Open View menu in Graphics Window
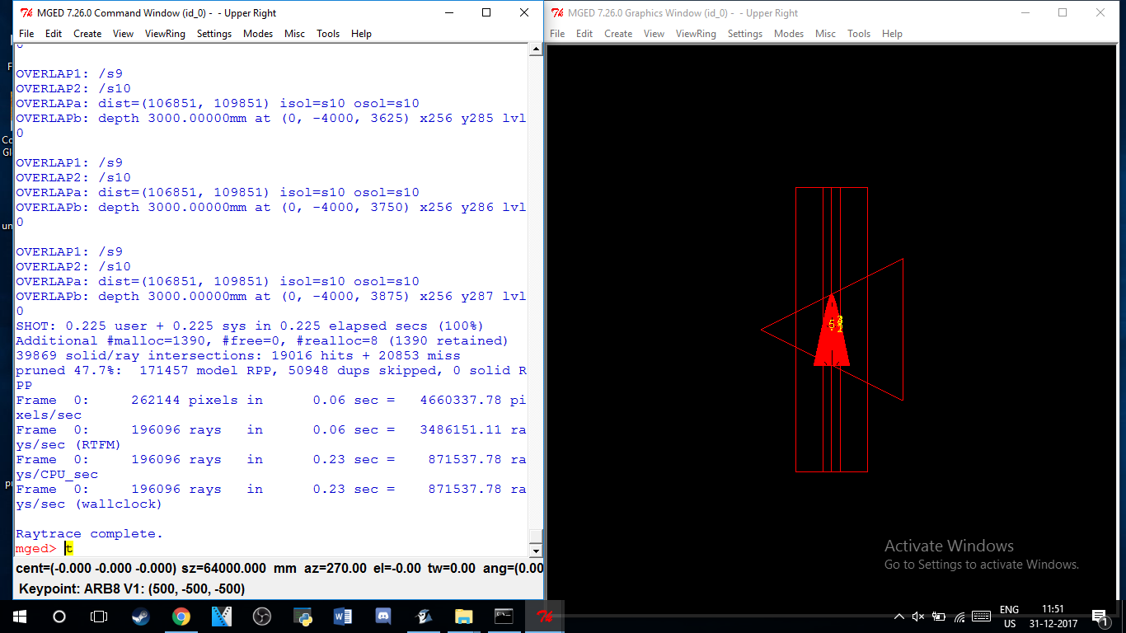 pos(654,34)
